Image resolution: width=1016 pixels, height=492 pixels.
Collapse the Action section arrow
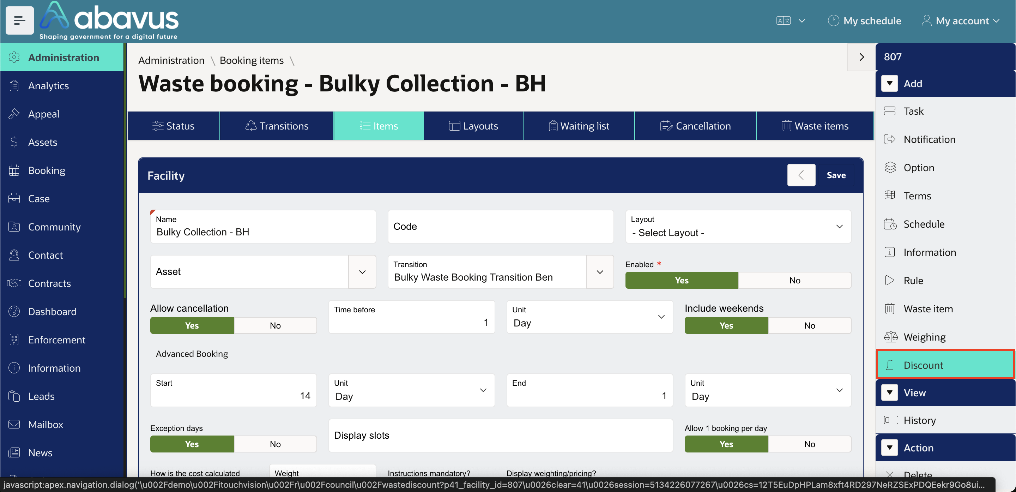pyautogui.click(x=890, y=448)
